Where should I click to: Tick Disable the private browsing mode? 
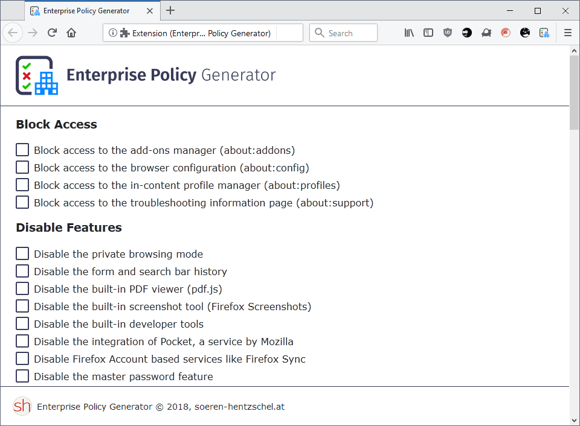pos(22,254)
